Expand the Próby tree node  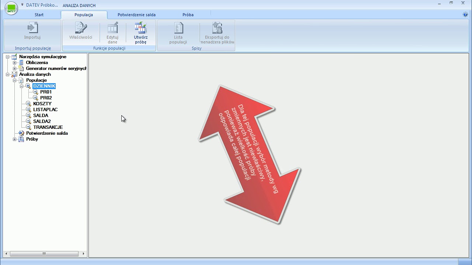pyautogui.click(x=14, y=139)
